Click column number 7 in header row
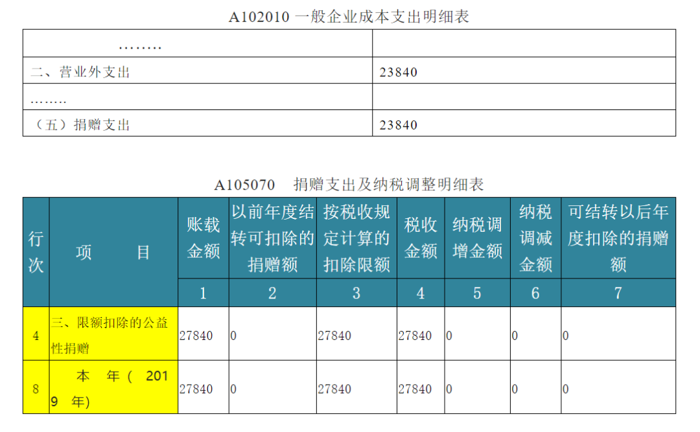 coord(618,293)
